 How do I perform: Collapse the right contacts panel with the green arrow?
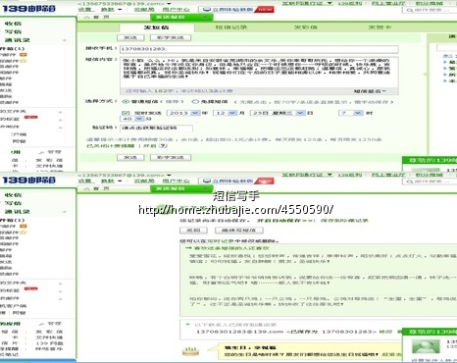pyautogui.click(x=425, y=75)
